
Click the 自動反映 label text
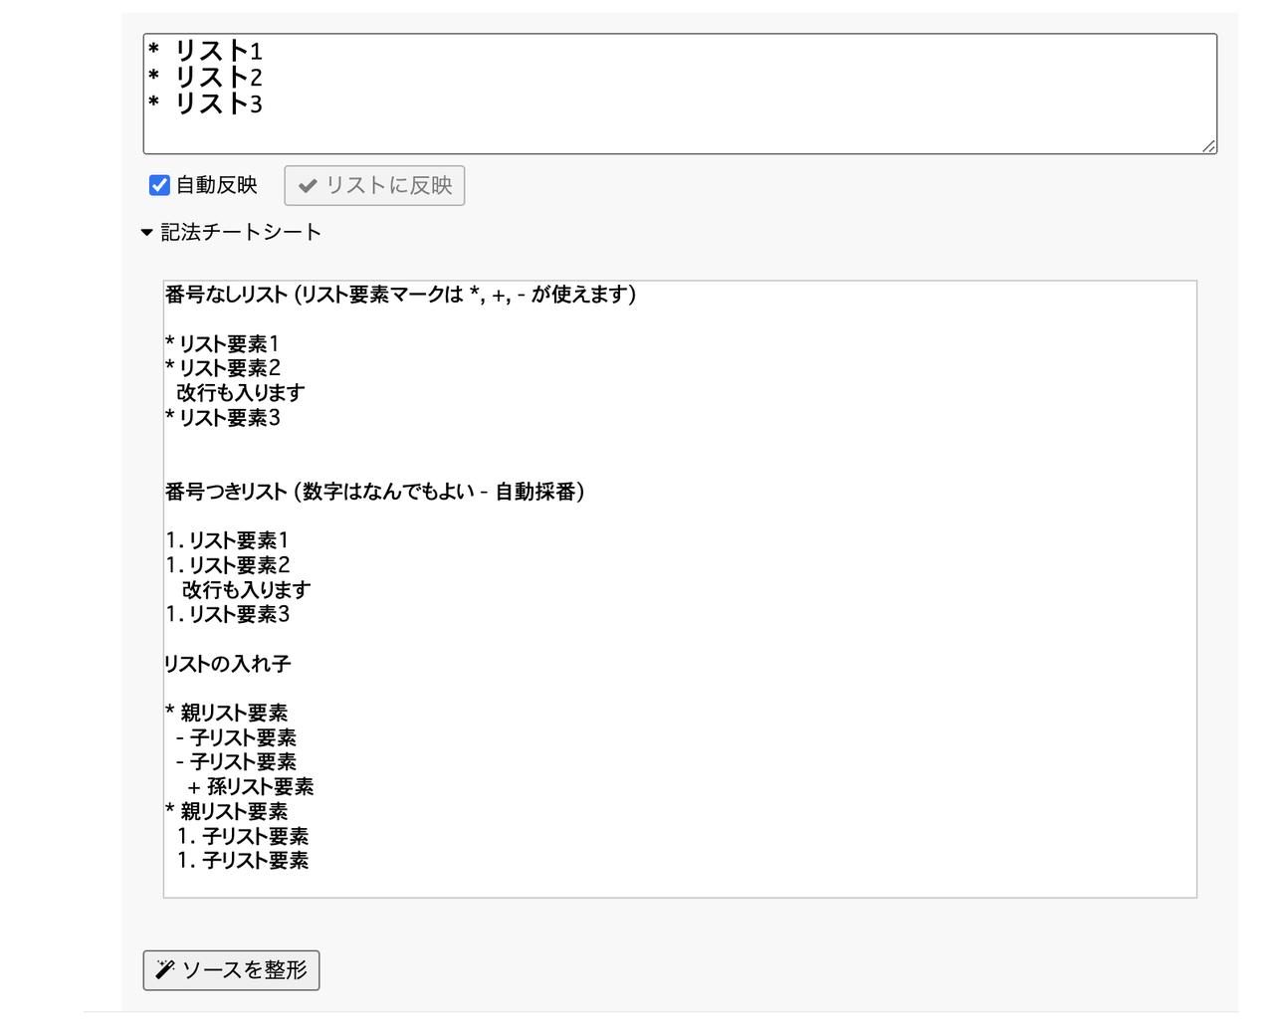[216, 185]
